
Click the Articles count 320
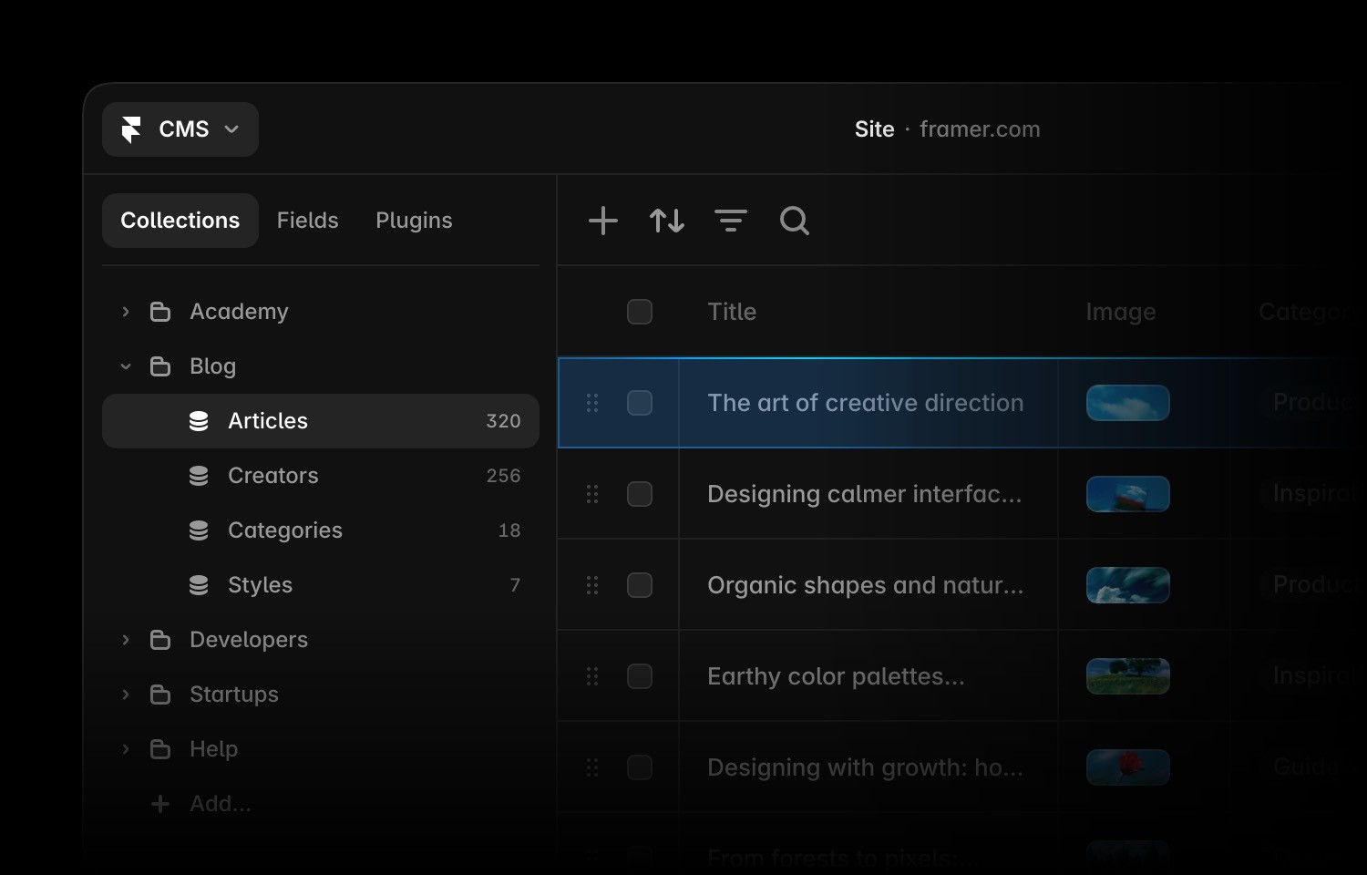click(503, 421)
